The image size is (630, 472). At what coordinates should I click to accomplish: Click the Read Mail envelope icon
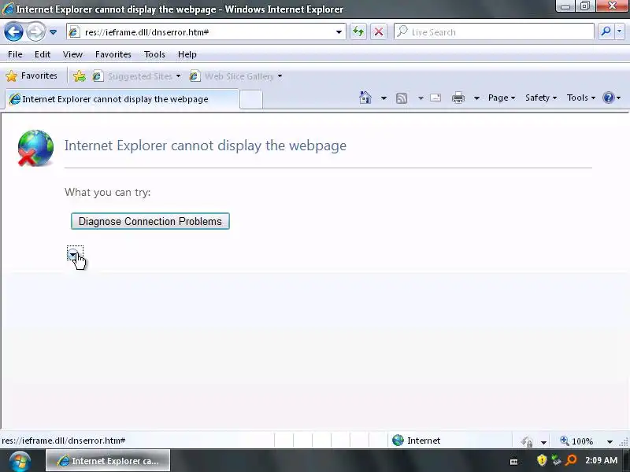(x=435, y=98)
